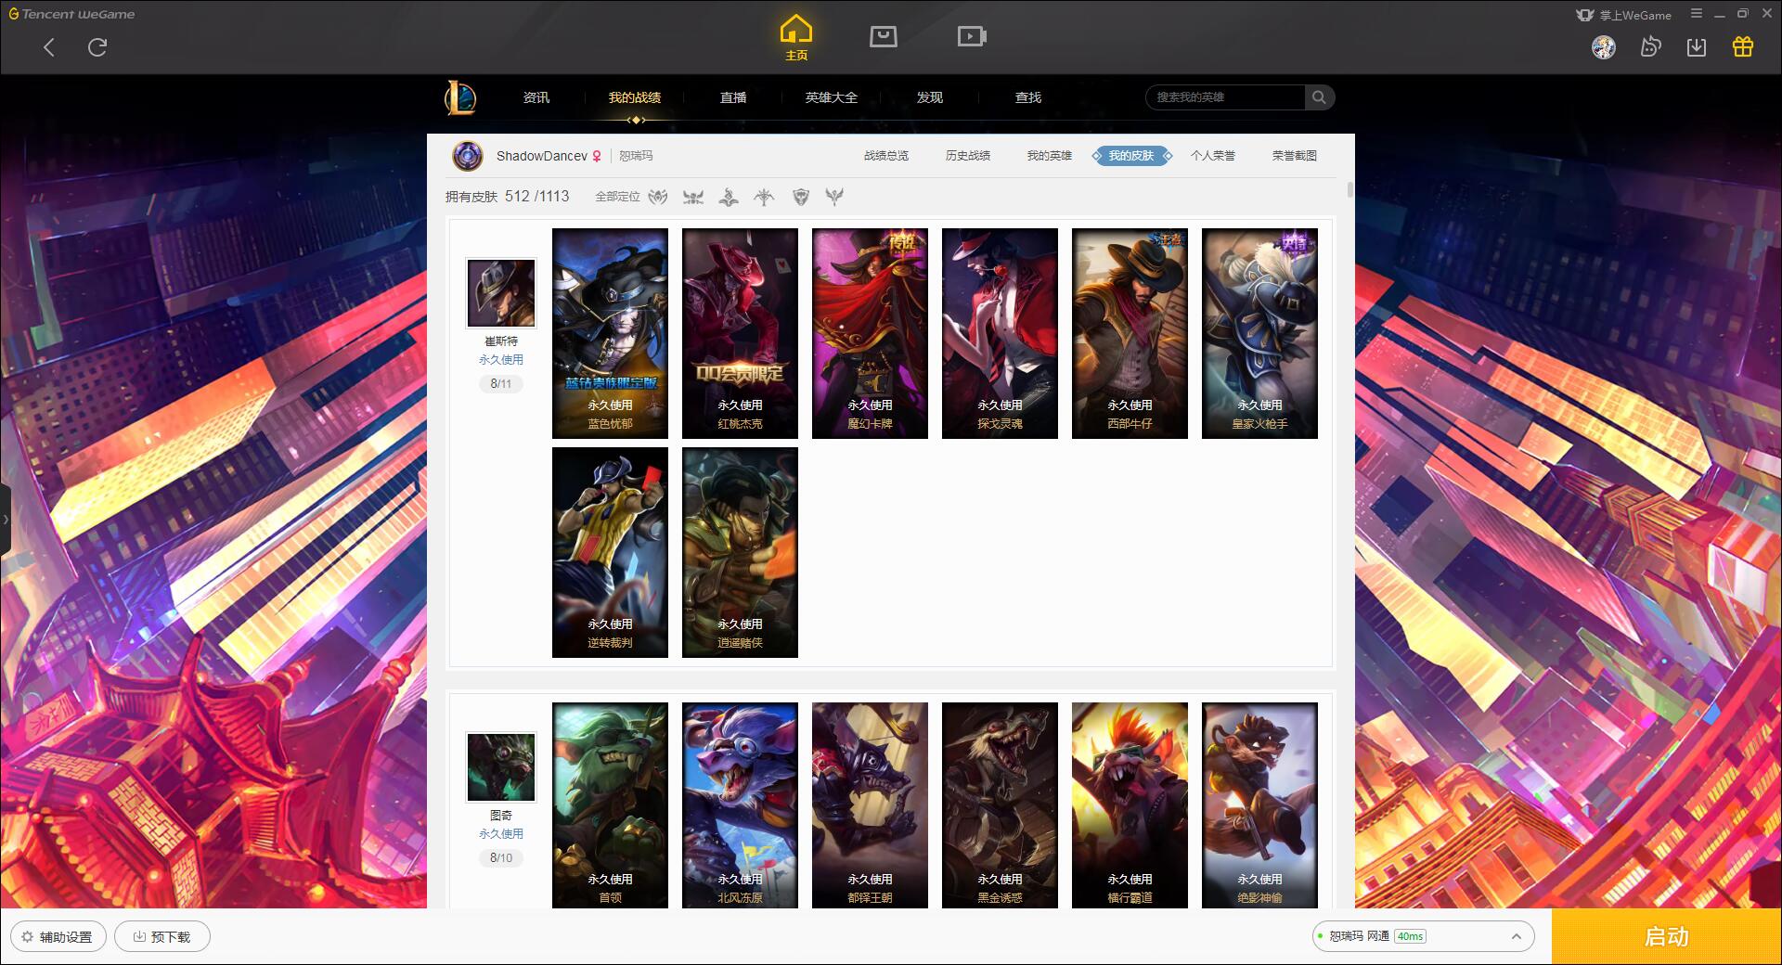
Task: Open the download manager icon
Action: coord(1697,47)
